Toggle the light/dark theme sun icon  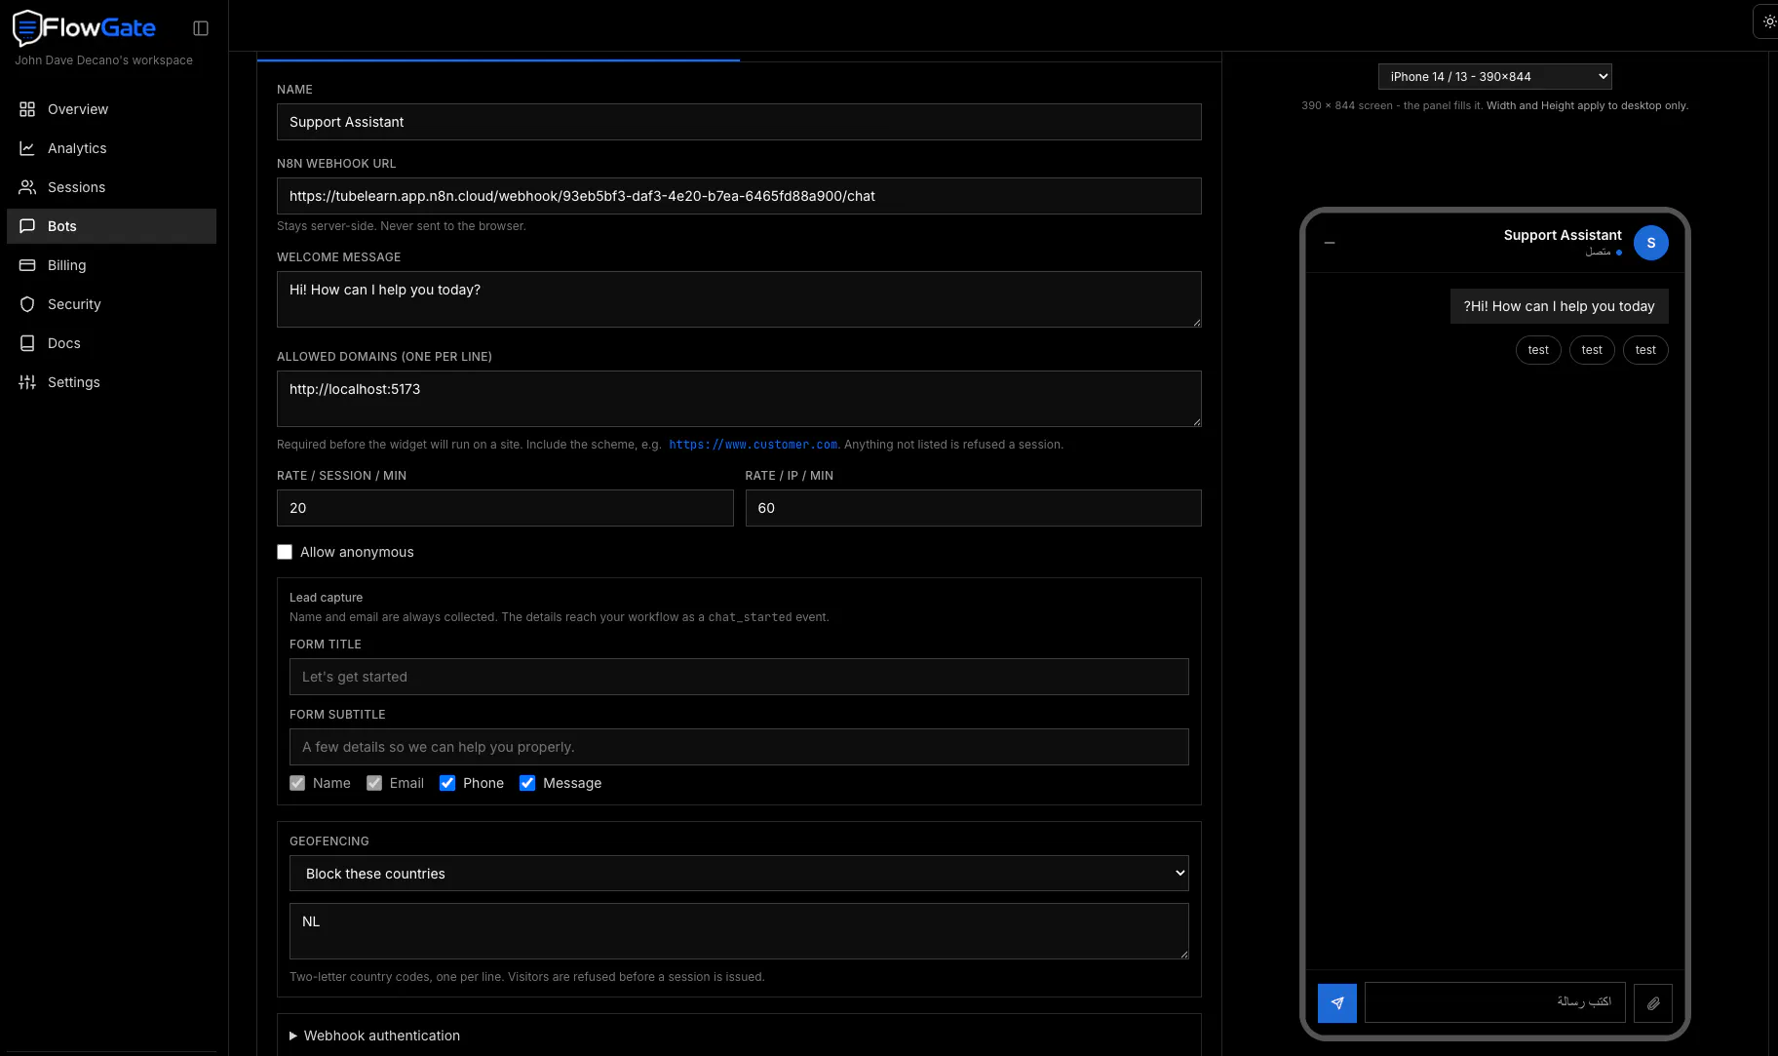coord(1768,21)
